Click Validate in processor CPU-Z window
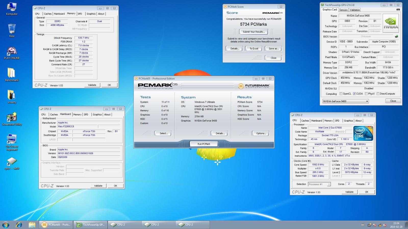This screenshot has width=408, height=229. pyautogui.click(x=349, y=192)
